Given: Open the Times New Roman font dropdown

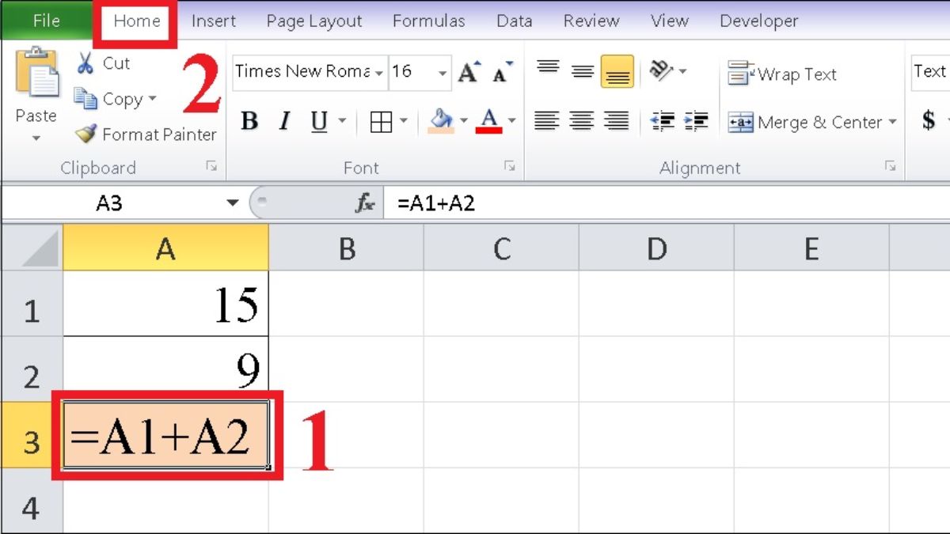Looking at the screenshot, I should coord(380,73).
